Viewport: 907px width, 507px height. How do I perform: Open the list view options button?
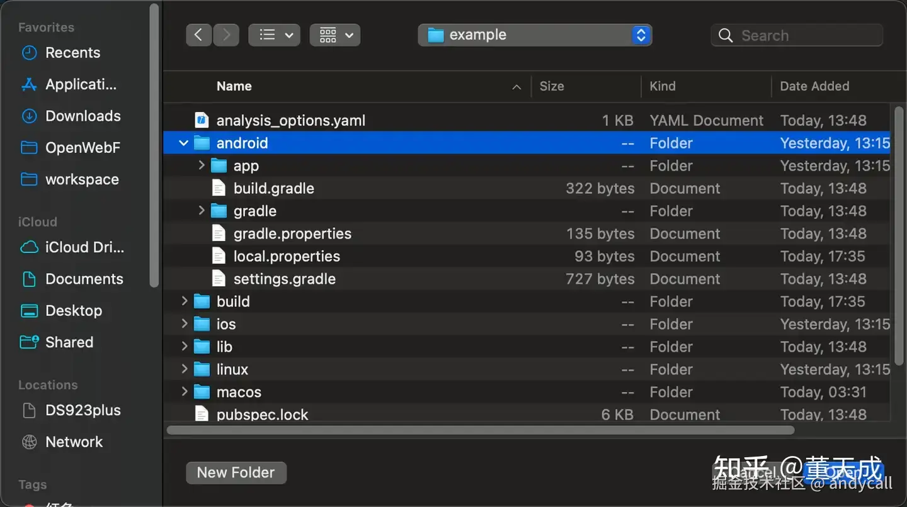click(x=274, y=35)
